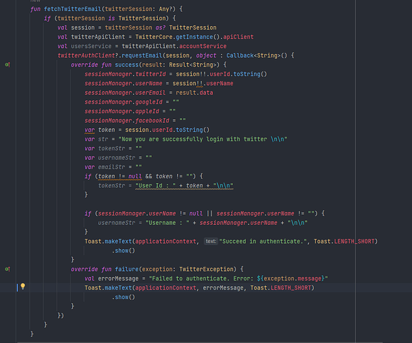Click emailStr variable declaration

click(x=112, y=167)
